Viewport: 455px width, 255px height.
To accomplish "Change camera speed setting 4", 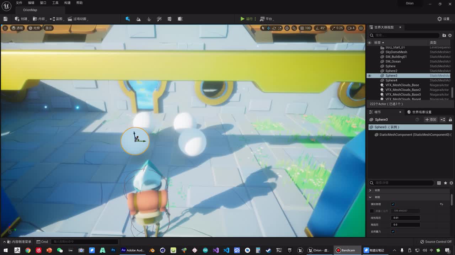I will 351,28.
